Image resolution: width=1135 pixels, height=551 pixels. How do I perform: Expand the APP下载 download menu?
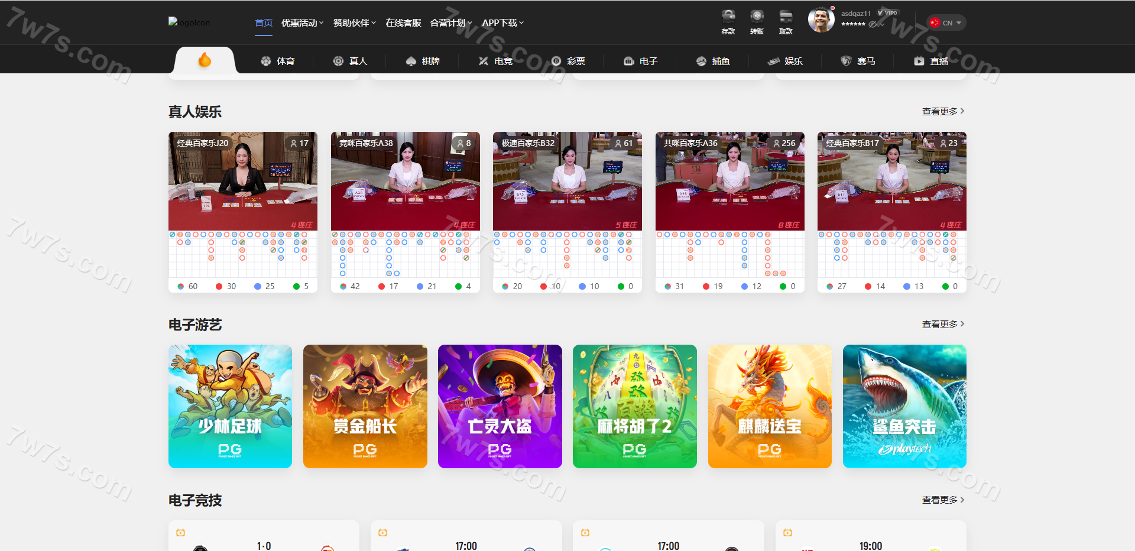pos(502,22)
